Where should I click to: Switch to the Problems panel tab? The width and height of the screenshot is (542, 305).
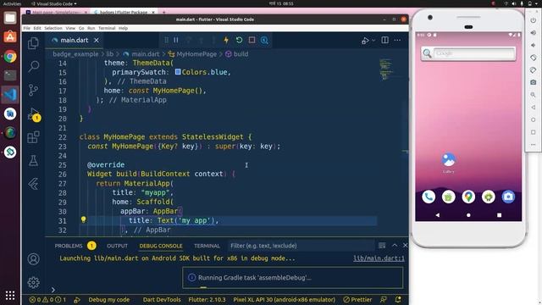click(x=69, y=246)
